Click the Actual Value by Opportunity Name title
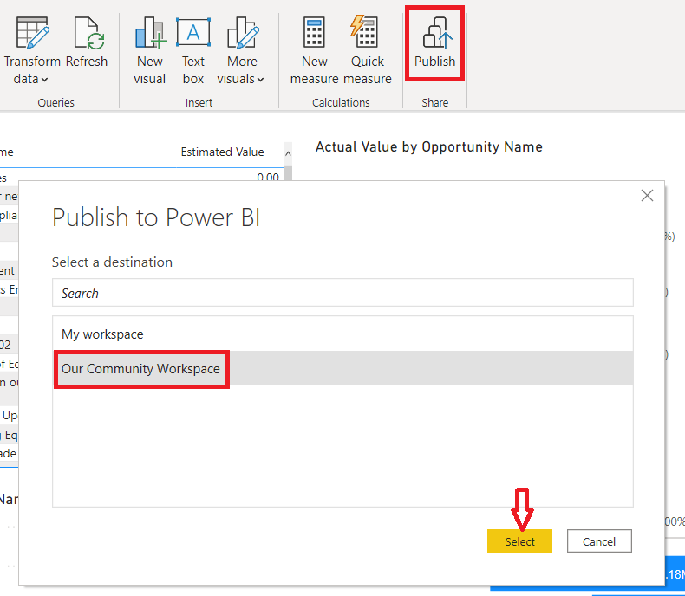This screenshot has height=596, width=685. (429, 147)
